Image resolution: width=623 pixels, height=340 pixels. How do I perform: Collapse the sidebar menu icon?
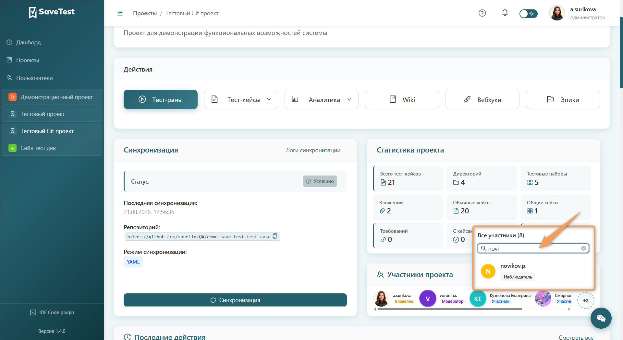[120, 13]
